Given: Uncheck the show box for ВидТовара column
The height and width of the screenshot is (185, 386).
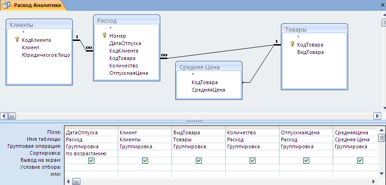Looking at the screenshot, I should (x=199, y=160).
